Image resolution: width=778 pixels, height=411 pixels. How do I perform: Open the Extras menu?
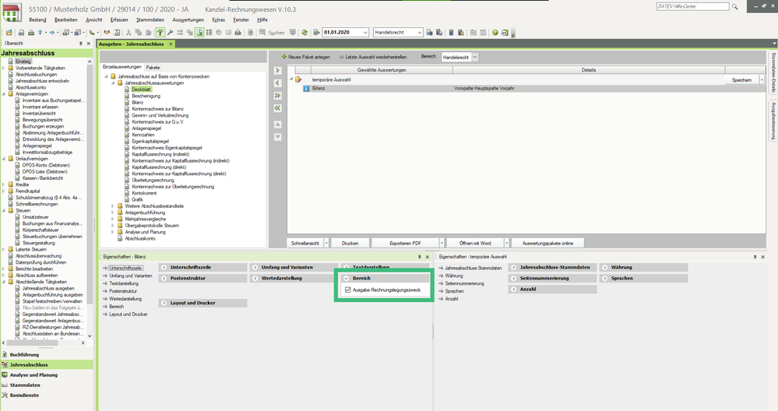[218, 19]
